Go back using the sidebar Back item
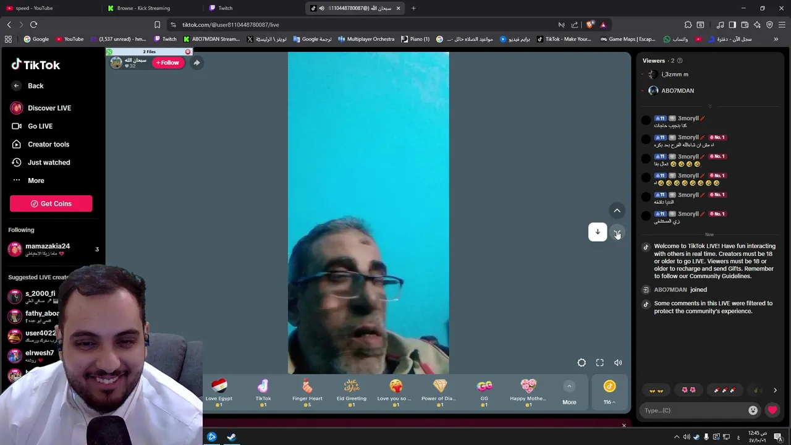This screenshot has height=445, width=791. [x=28, y=86]
